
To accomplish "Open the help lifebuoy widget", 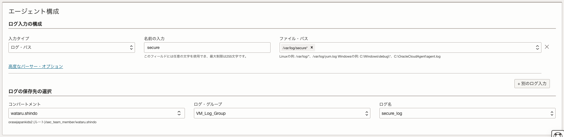I will [x=558, y=134].
